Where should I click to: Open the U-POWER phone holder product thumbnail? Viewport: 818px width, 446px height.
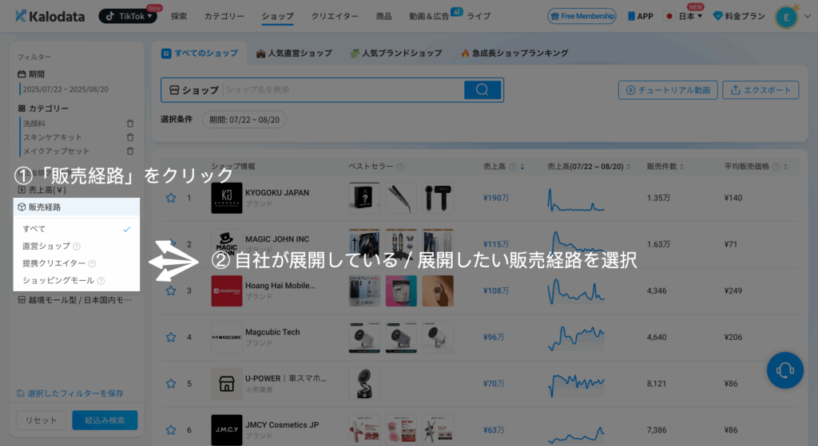coord(364,384)
